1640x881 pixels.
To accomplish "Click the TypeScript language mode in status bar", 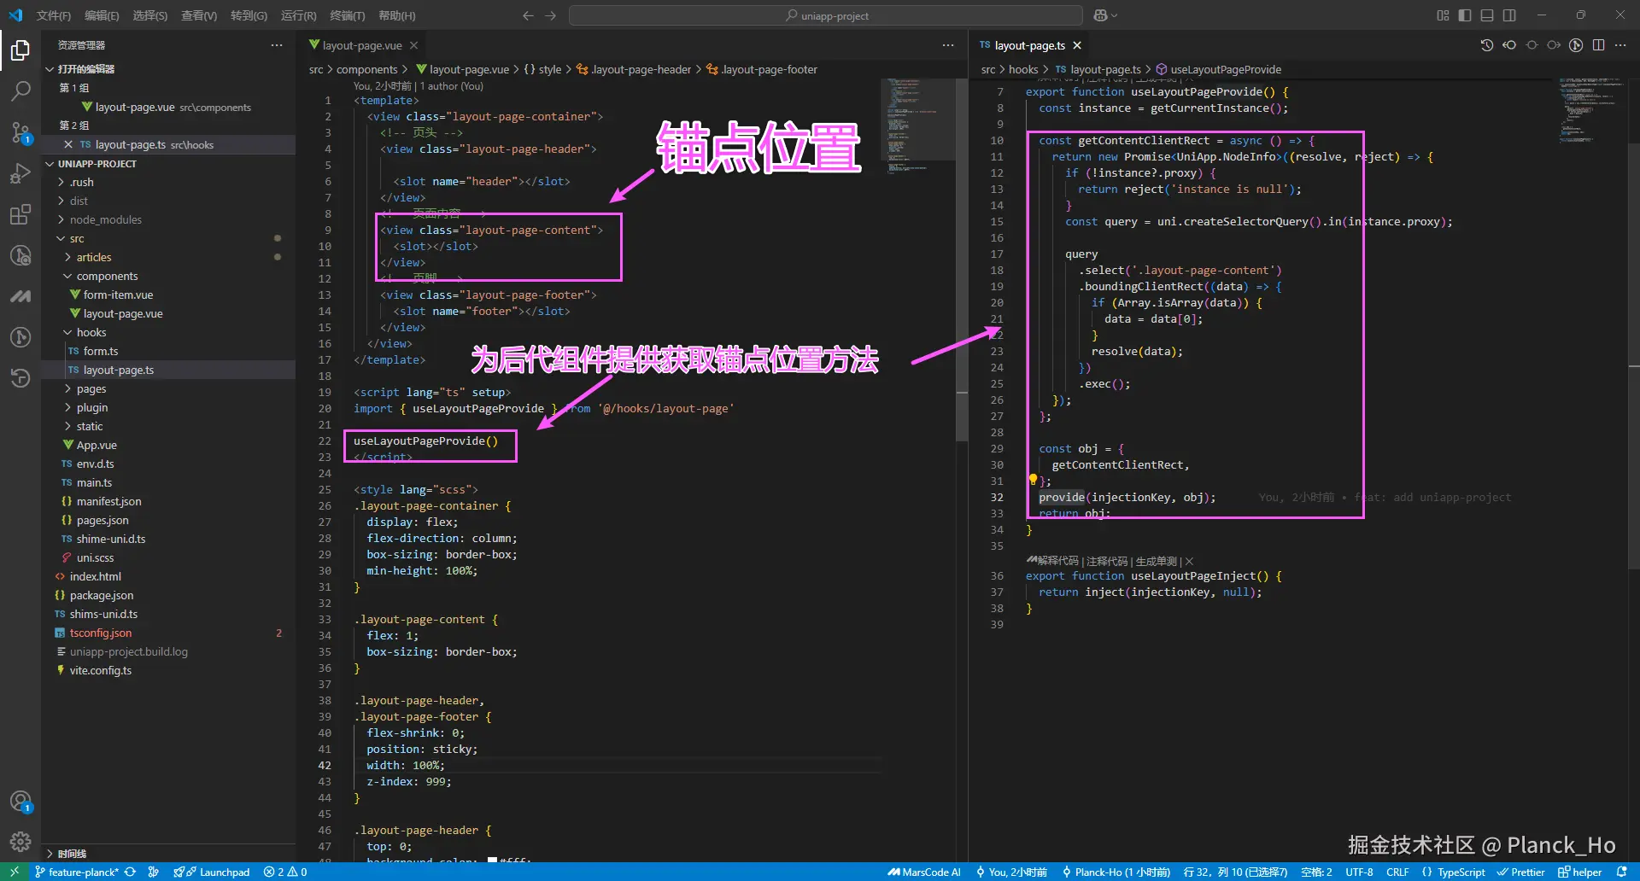I will pyautogui.click(x=1461, y=872).
